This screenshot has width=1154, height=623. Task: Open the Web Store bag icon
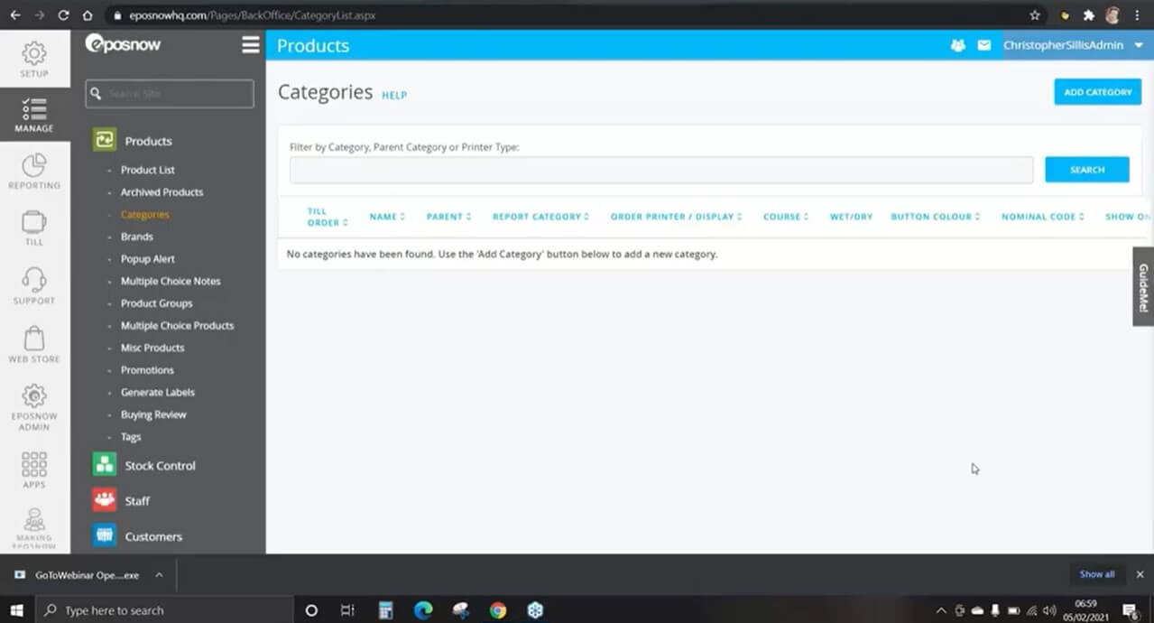click(34, 343)
